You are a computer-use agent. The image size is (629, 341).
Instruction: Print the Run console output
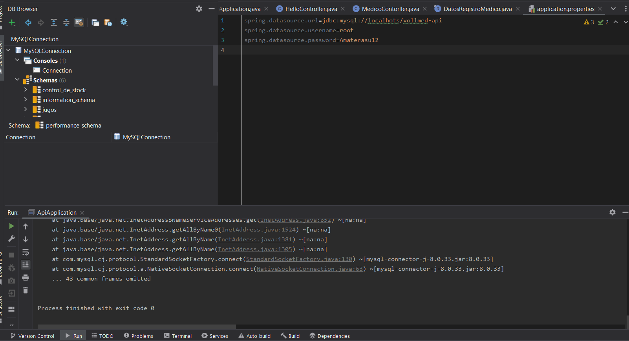[26, 278]
